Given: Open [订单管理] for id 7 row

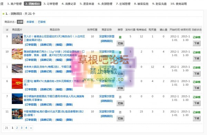Looking at the screenshot, I should tap(31, 105).
